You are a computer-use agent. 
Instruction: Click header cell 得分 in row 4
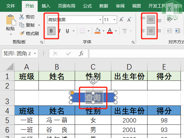[164, 110]
